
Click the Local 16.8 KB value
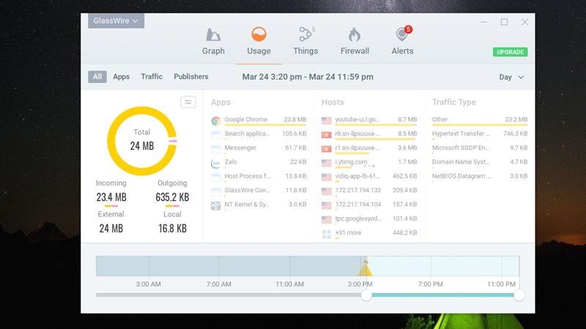point(172,228)
